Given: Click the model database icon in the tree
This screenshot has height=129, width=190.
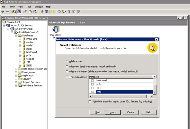Looking at the screenshot, I should click(24, 45).
